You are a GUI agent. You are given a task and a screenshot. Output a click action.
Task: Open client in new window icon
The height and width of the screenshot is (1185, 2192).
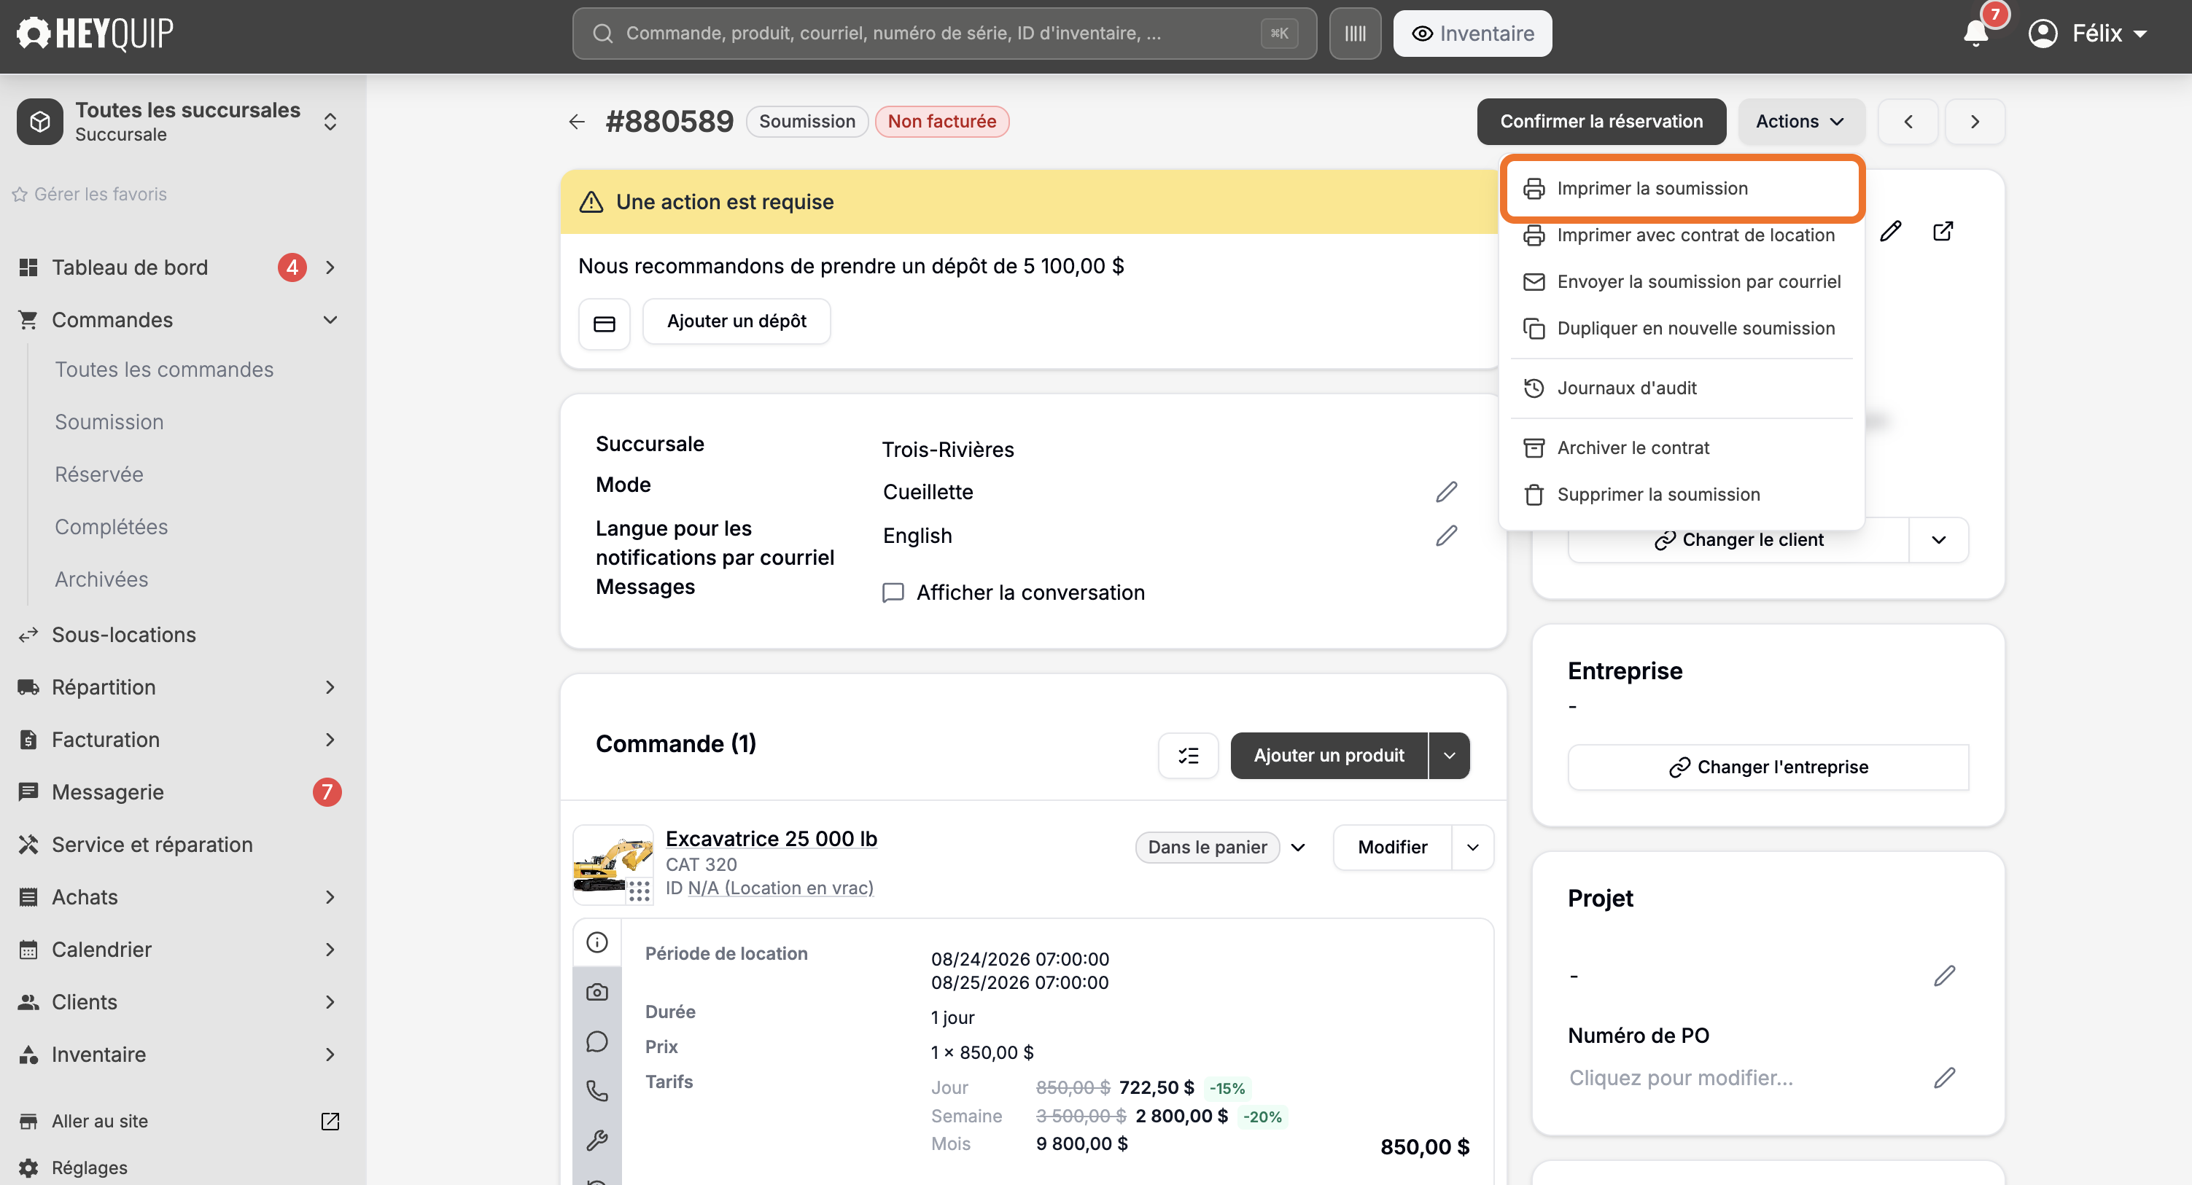(x=1943, y=231)
